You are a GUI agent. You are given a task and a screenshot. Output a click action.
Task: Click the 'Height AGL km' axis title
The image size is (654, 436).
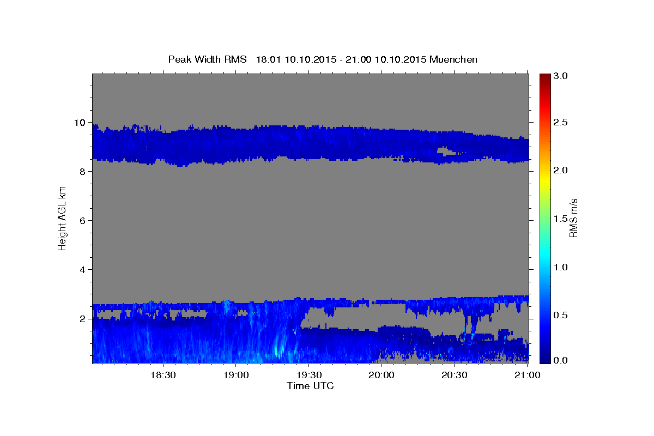[x=63, y=218]
